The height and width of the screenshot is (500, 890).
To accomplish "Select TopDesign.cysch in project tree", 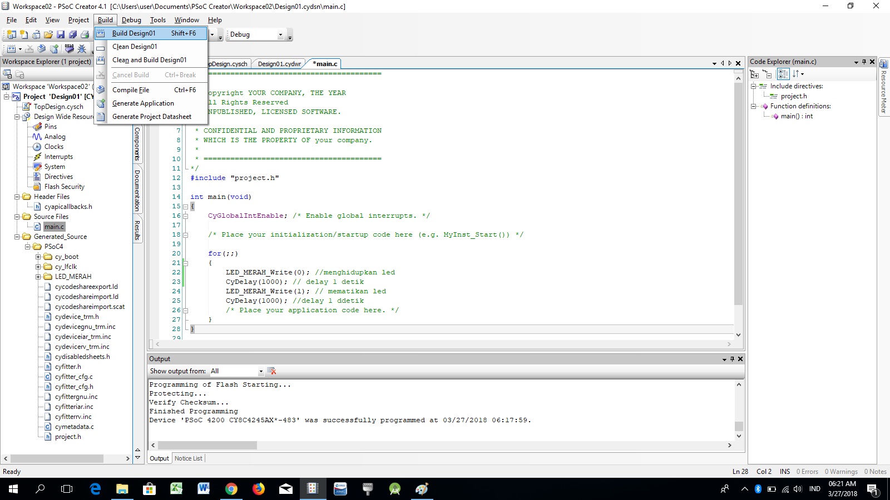I will pos(58,107).
